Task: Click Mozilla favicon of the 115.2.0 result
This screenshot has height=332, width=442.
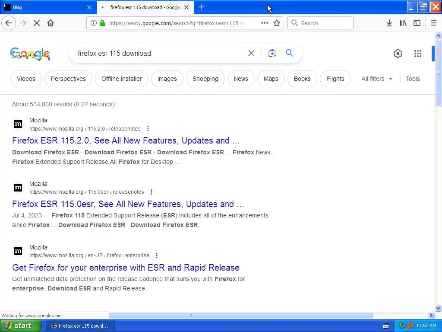Action: pyautogui.click(x=18, y=124)
